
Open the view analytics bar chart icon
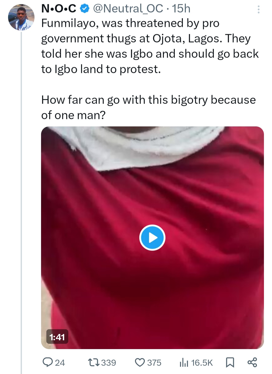[x=184, y=363]
